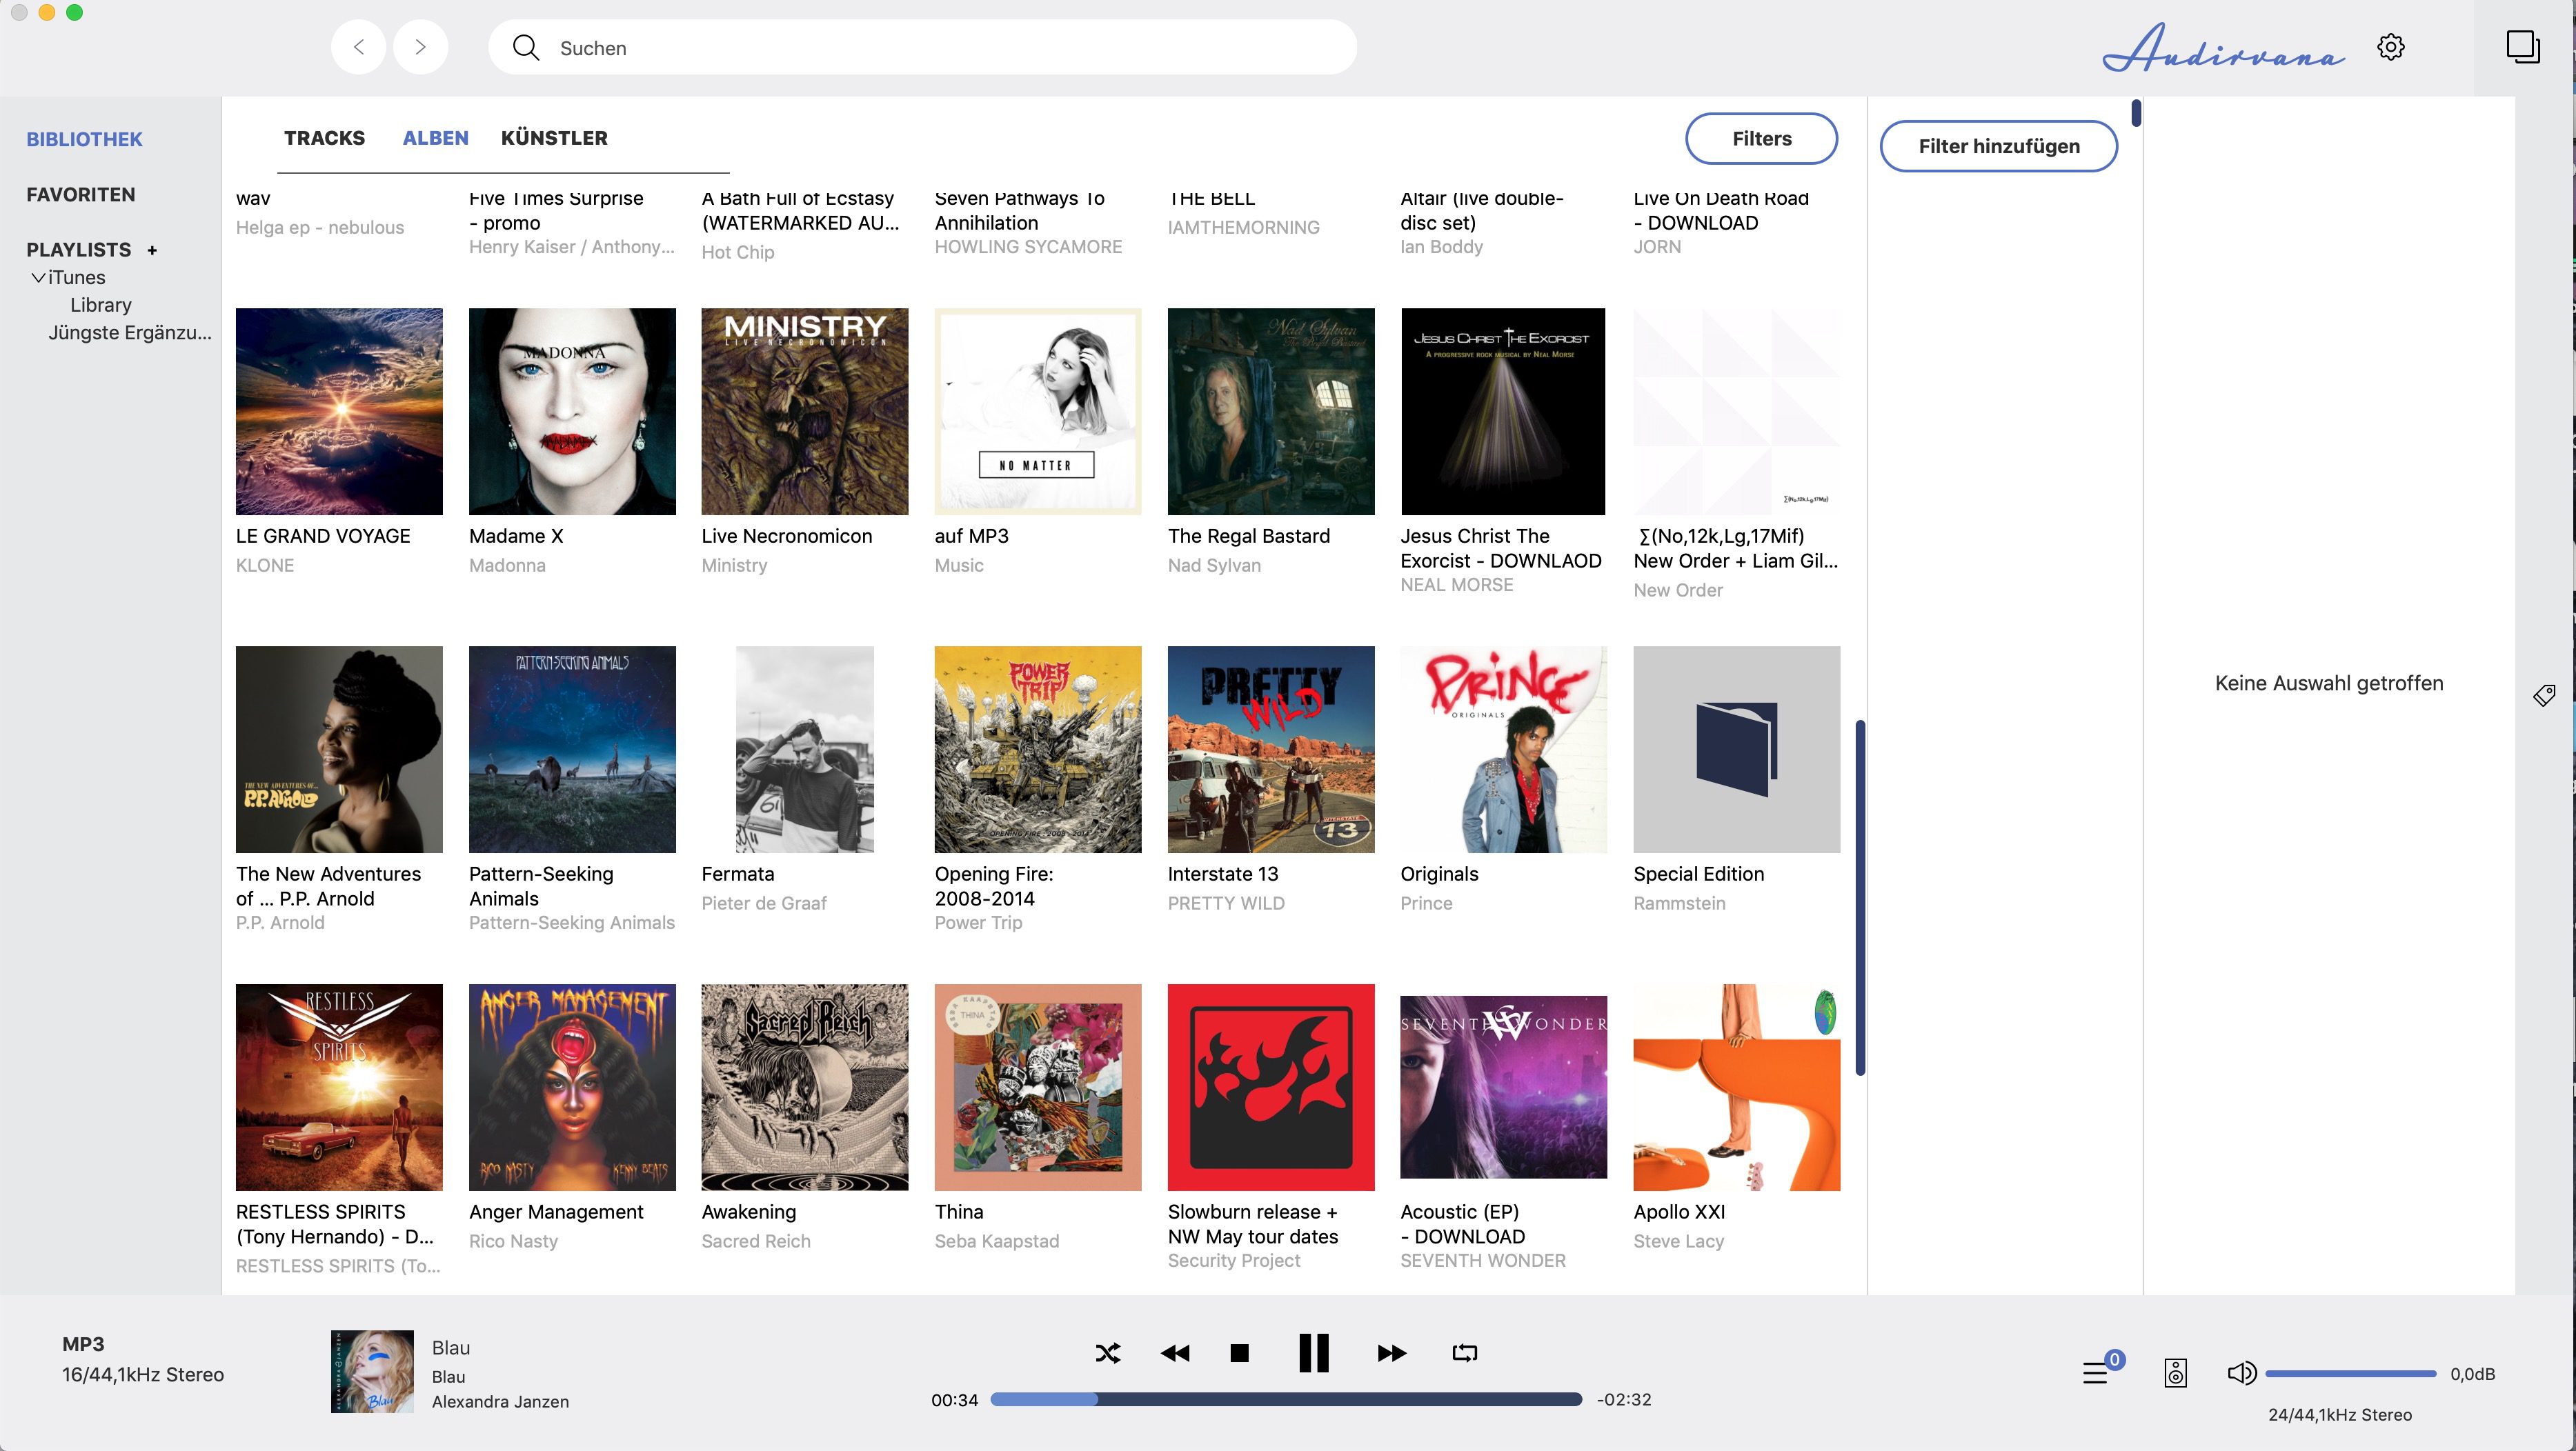The width and height of the screenshot is (2576, 1451).
Task: Click the tag/edit icon on right panel
Action: [x=2544, y=695]
